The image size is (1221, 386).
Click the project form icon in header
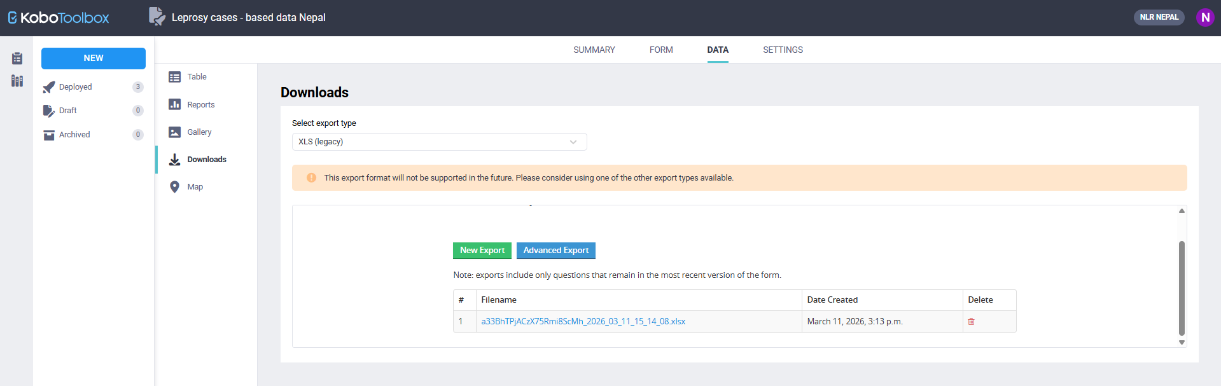tap(157, 17)
